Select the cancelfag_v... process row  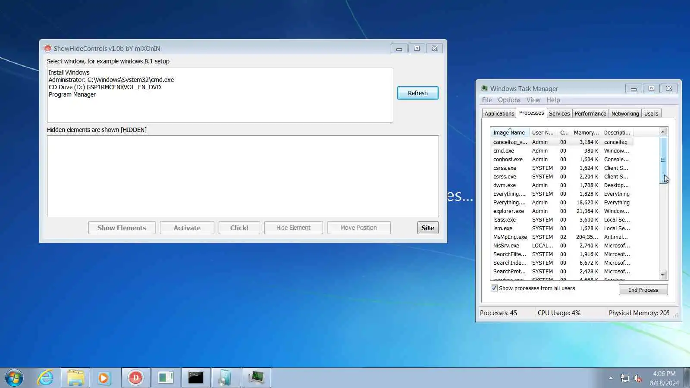[x=561, y=142]
